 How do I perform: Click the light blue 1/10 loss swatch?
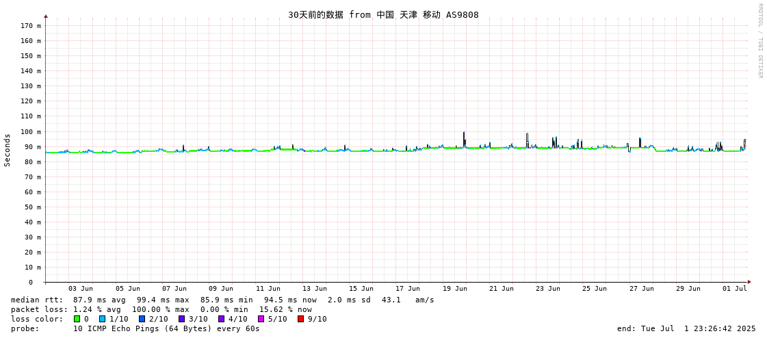(x=103, y=319)
